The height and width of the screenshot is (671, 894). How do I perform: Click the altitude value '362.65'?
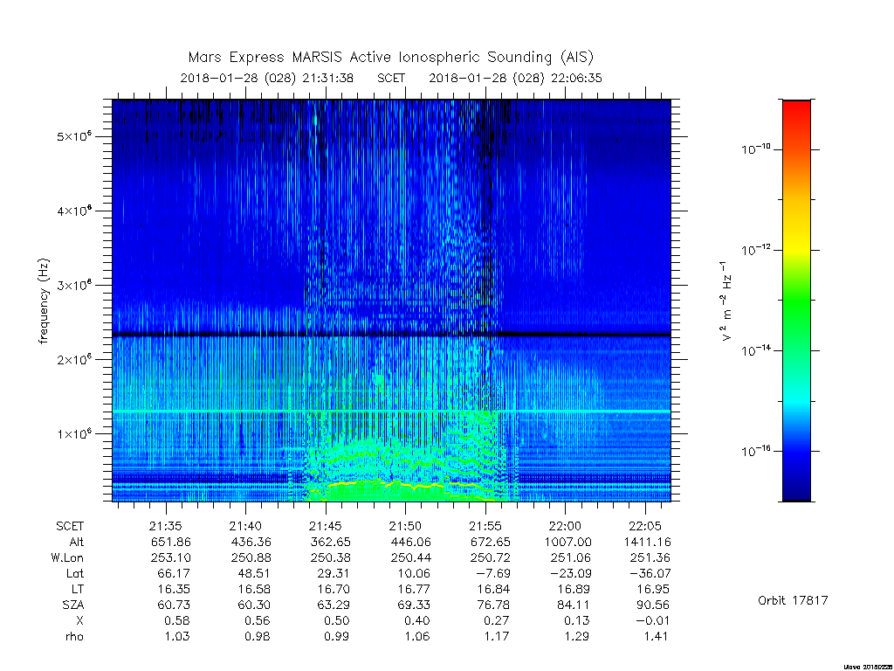pos(330,542)
